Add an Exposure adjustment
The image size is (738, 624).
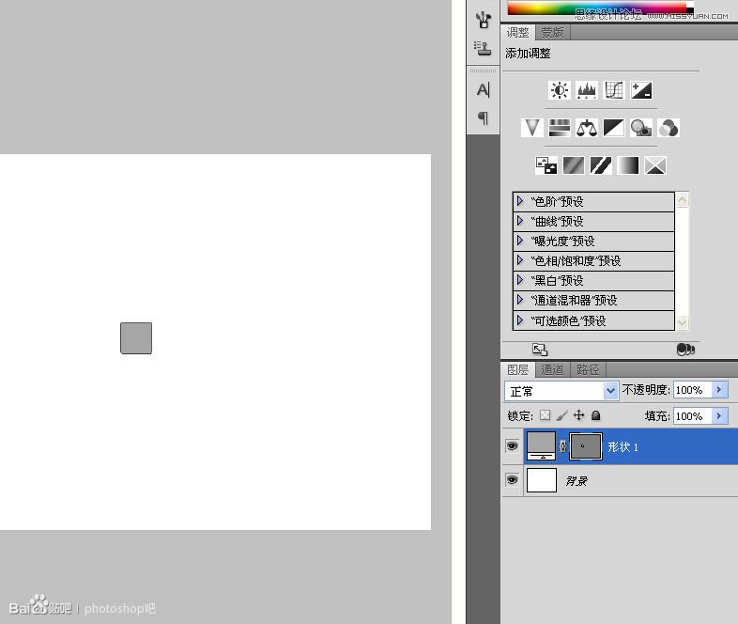point(641,90)
